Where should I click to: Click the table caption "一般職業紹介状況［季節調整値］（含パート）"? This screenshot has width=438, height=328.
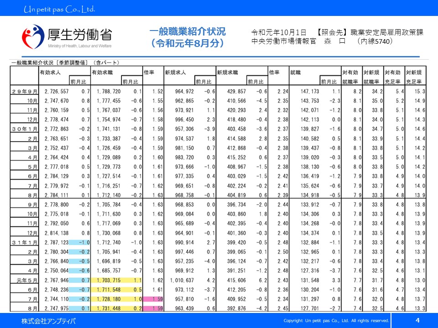coord(66,63)
